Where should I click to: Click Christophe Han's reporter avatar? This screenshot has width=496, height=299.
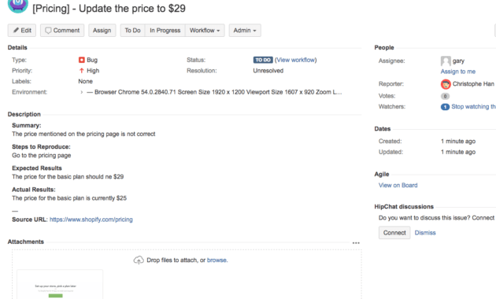tap(446, 84)
